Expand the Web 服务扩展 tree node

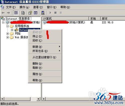click(x=7, y=37)
